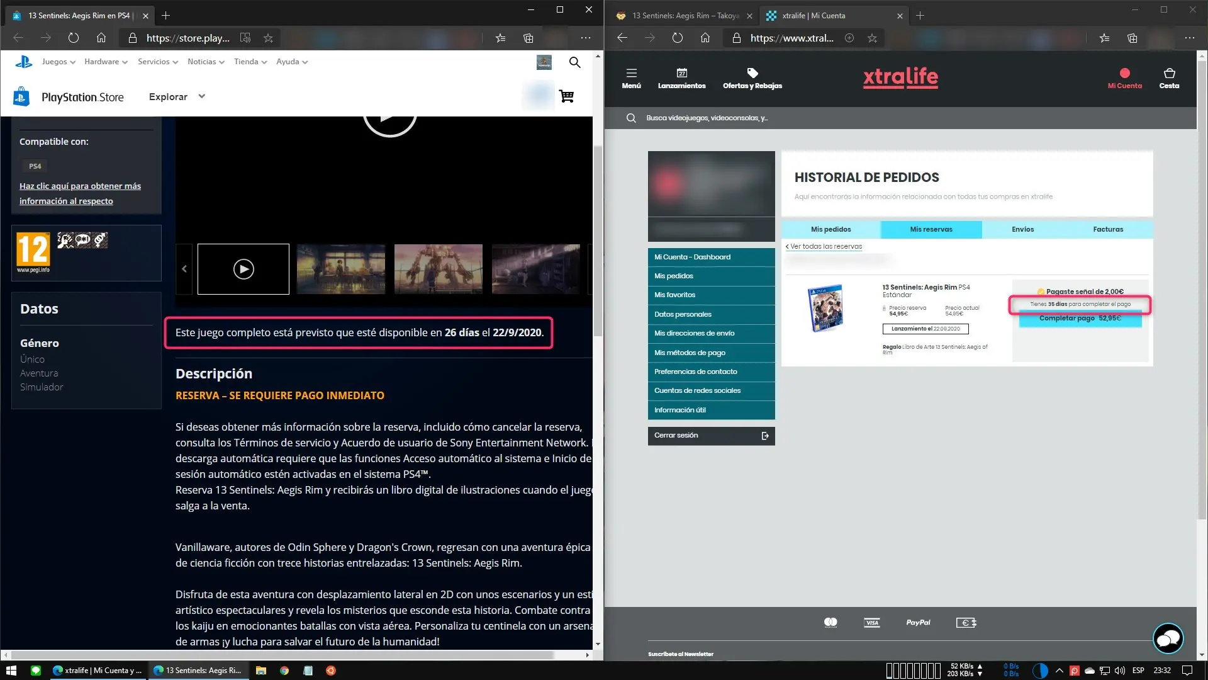This screenshot has width=1208, height=680.
Task: Expand the Hardware menu
Action: click(x=106, y=62)
